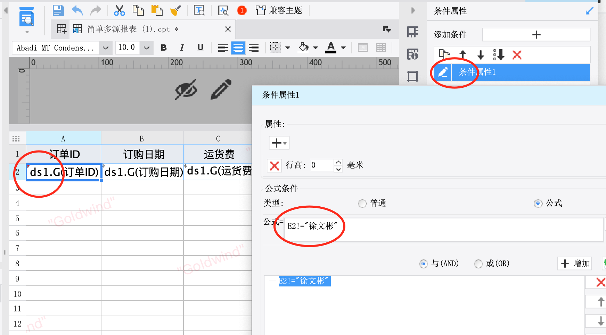This screenshot has height=335, width=606.
Task: Add a condition with the 添加条件 plus button
Action: coord(536,35)
